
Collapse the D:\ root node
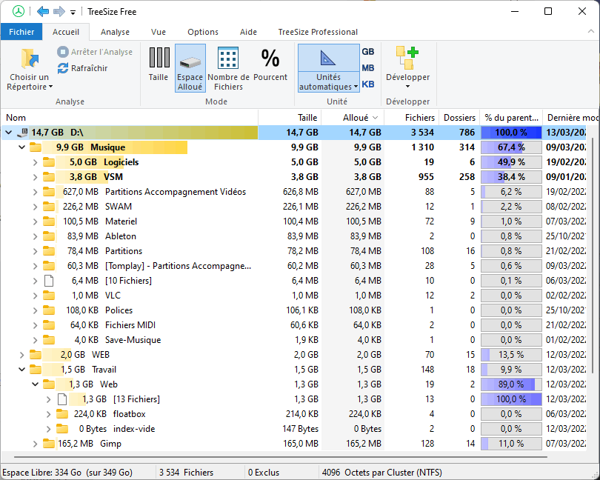pyautogui.click(x=8, y=133)
